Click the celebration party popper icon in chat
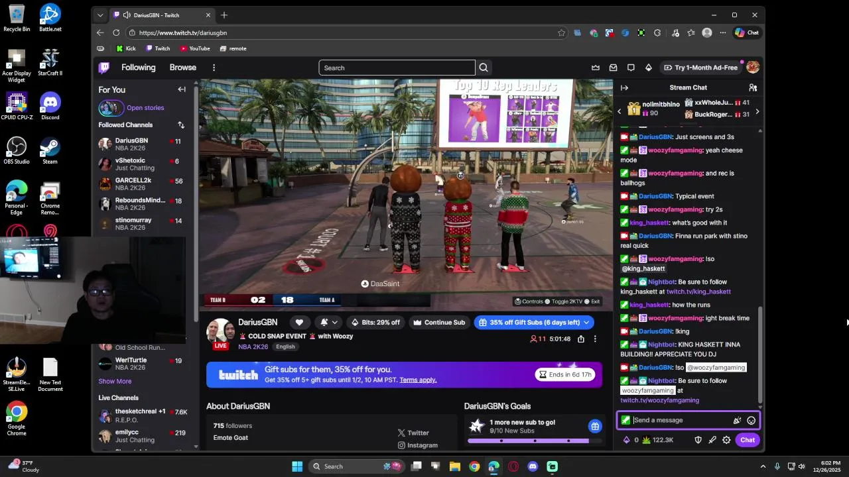Image resolution: width=849 pixels, height=477 pixels. [736, 420]
